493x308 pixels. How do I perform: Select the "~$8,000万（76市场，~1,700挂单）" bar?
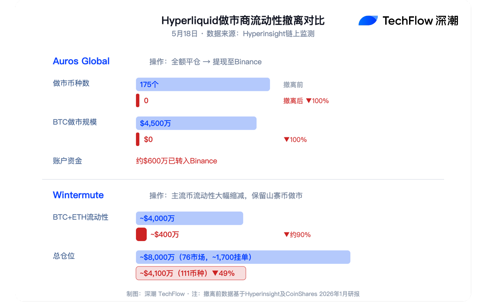243,257
